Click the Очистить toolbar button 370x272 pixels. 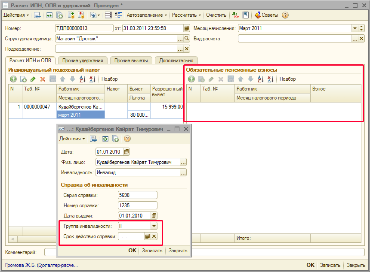pyautogui.click(x=216, y=15)
